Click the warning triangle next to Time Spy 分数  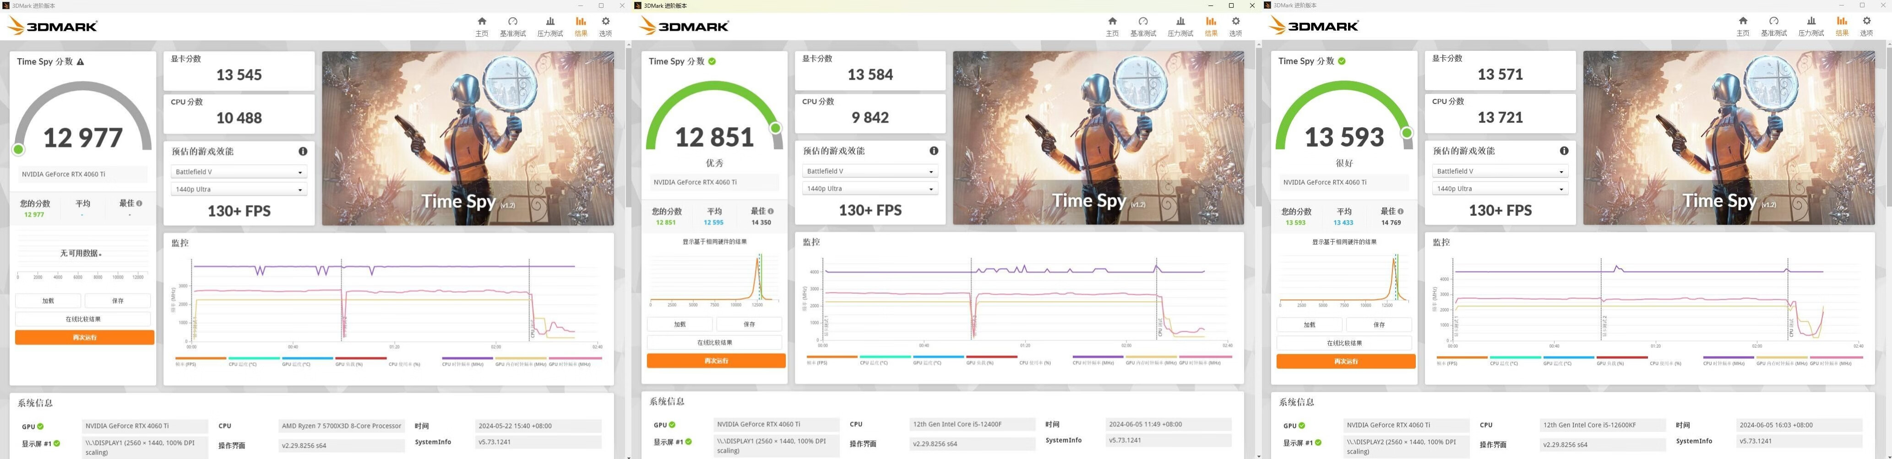tap(81, 62)
